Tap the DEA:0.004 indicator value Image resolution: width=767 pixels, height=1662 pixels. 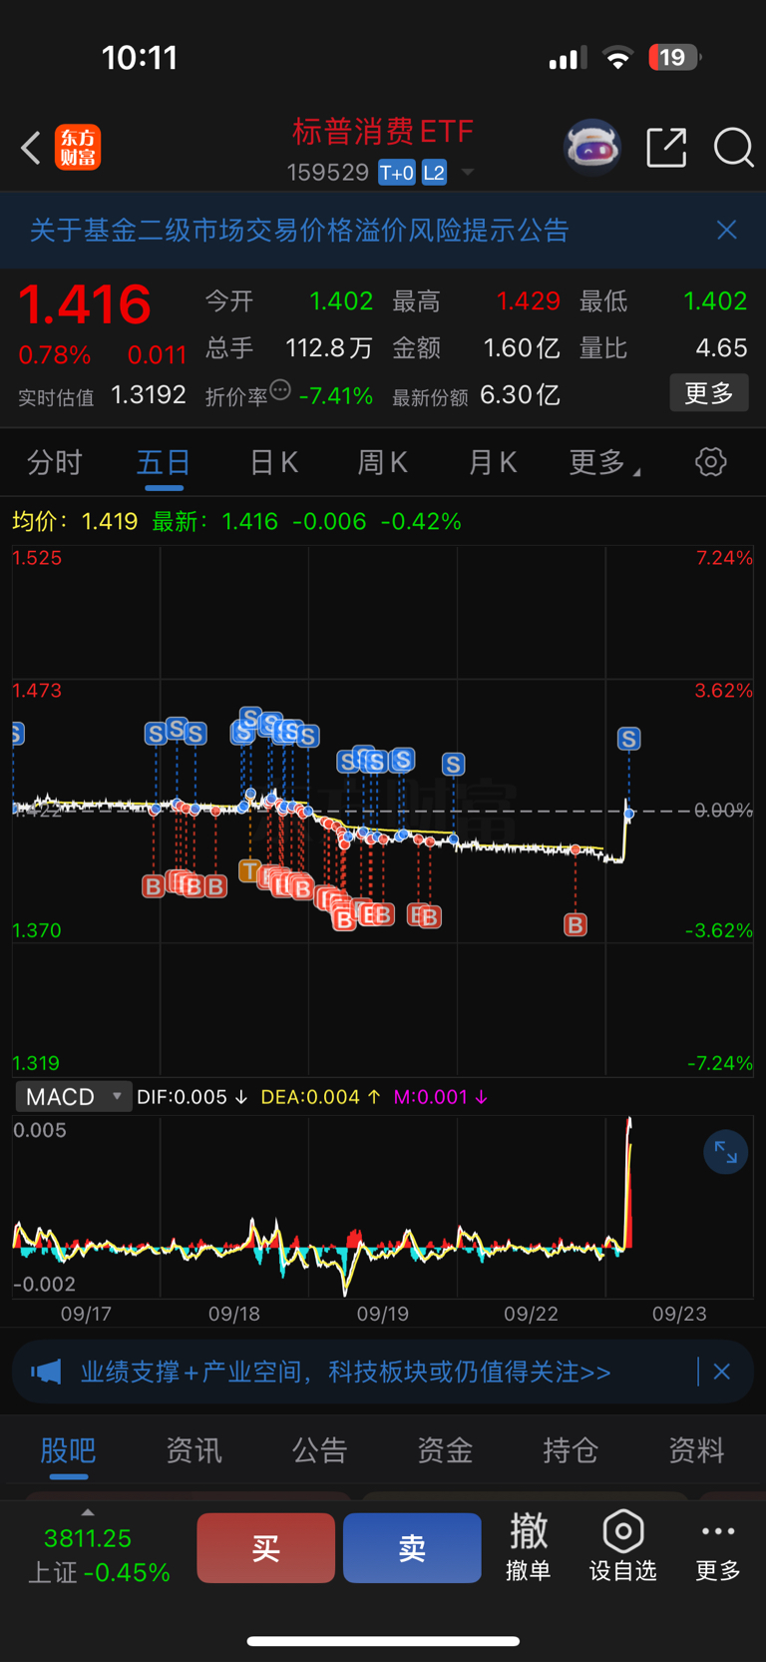(320, 1097)
